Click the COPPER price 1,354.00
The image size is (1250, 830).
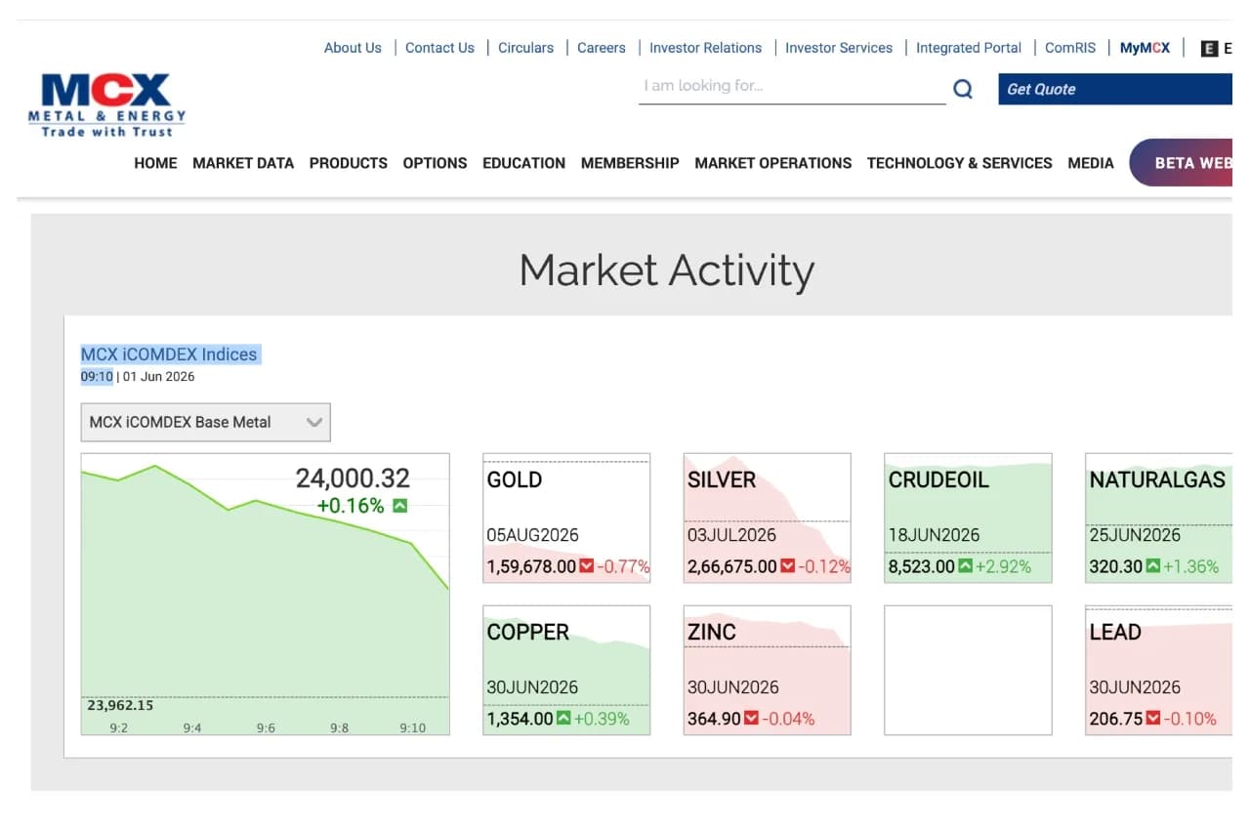(520, 719)
